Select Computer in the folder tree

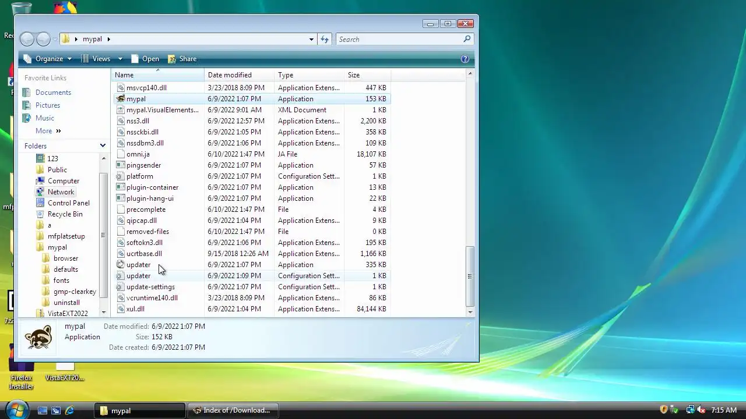click(x=63, y=181)
